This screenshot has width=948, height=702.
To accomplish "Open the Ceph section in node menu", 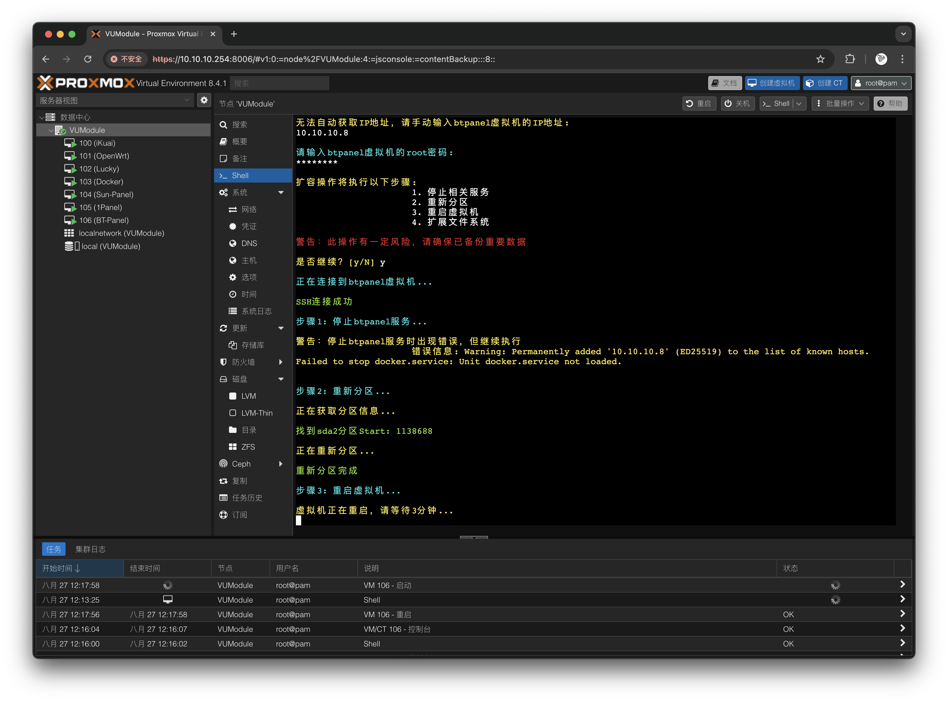I will pyautogui.click(x=241, y=464).
